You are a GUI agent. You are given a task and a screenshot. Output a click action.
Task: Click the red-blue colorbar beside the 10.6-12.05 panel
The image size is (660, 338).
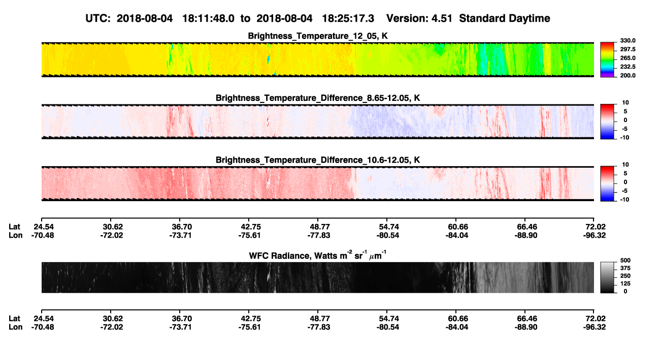click(607, 184)
